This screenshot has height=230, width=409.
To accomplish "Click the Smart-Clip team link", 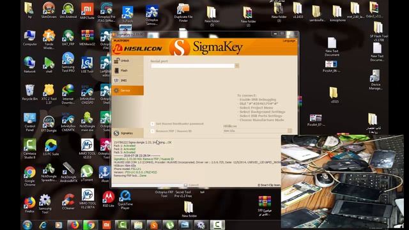I will pos(269,185).
